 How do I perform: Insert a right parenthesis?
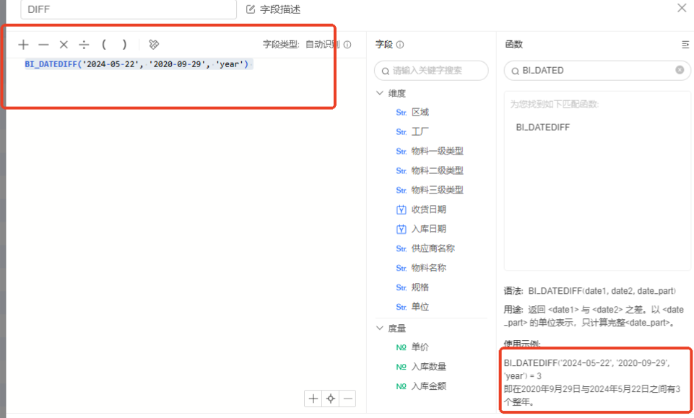click(124, 45)
